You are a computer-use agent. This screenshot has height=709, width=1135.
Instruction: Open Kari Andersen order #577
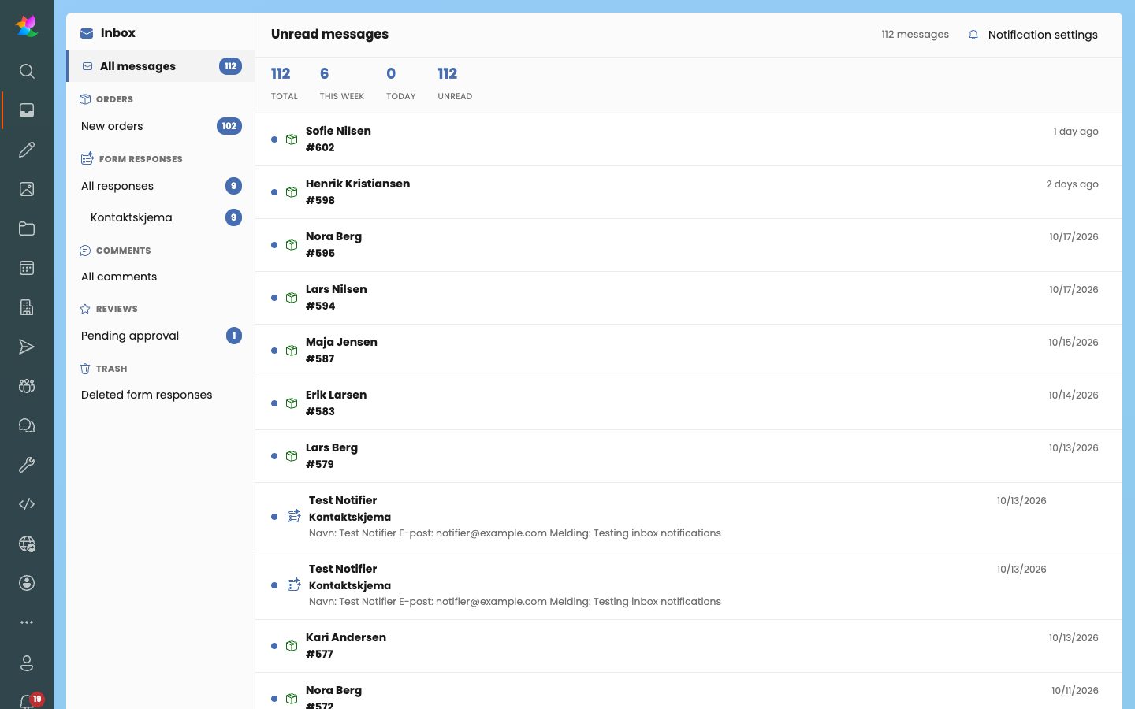click(x=689, y=646)
